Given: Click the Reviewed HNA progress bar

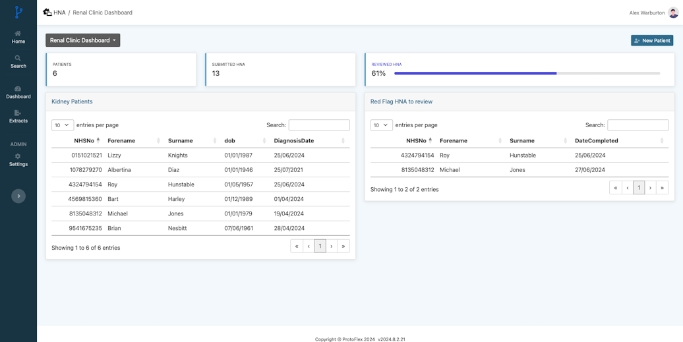Looking at the screenshot, I should [527, 73].
